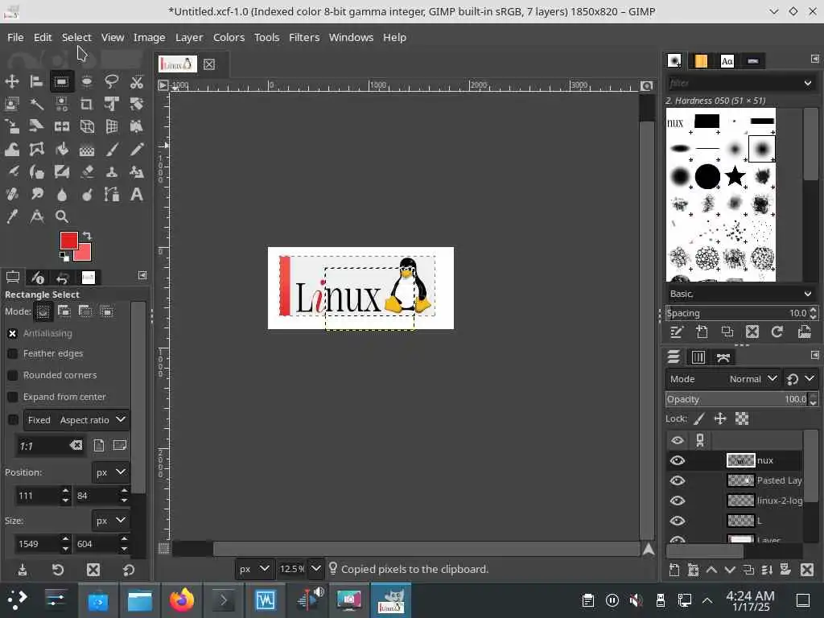Select the Bucket Fill tool
This screenshot has height=618, width=824.
point(61,149)
